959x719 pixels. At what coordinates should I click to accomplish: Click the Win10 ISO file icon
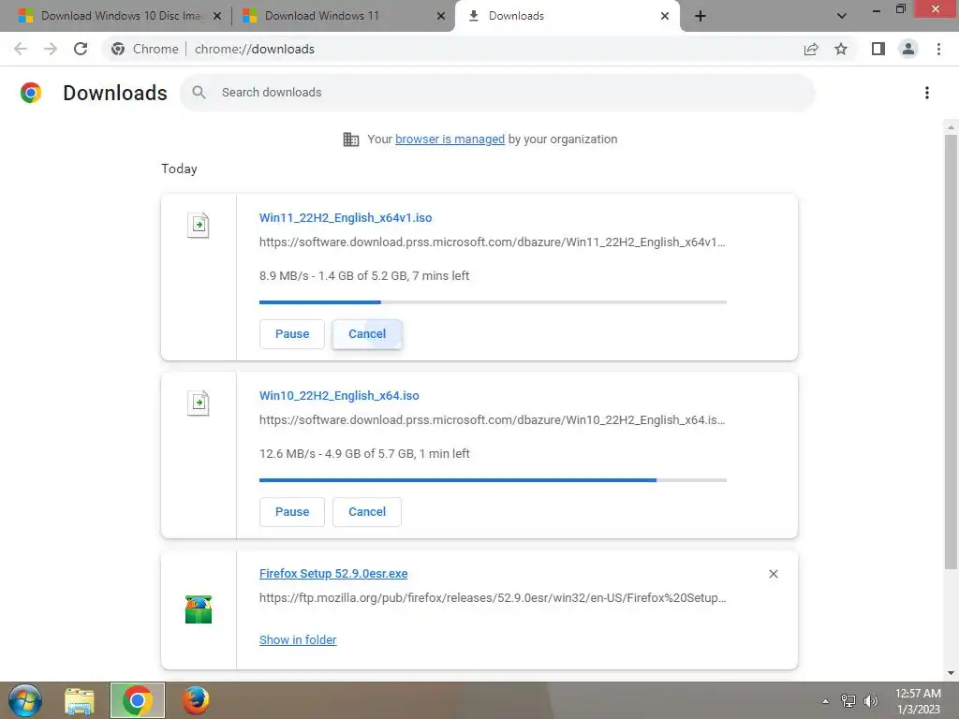(x=199, y=403)
